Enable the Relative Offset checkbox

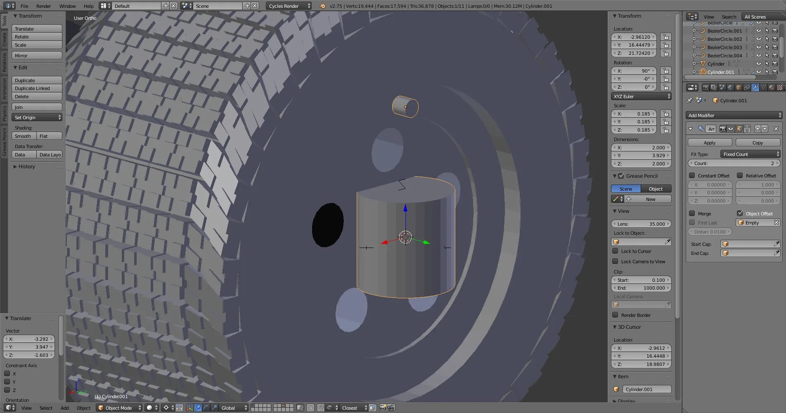pos(740,175)
